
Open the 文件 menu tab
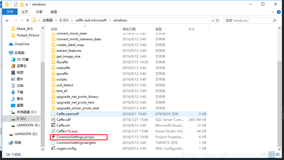coord(10,12)
